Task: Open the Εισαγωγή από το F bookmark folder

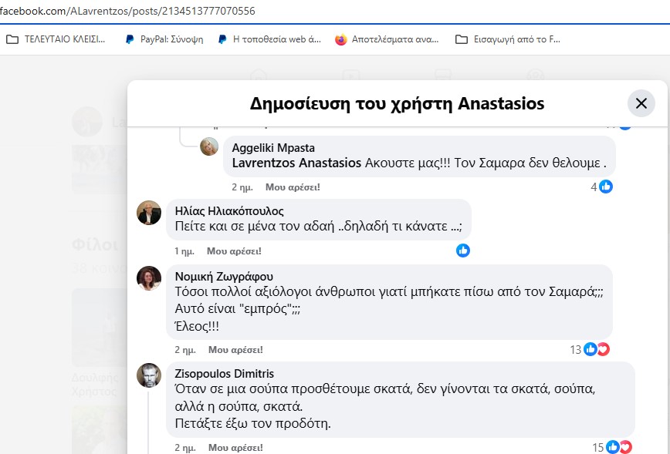Action: point(508,39)
